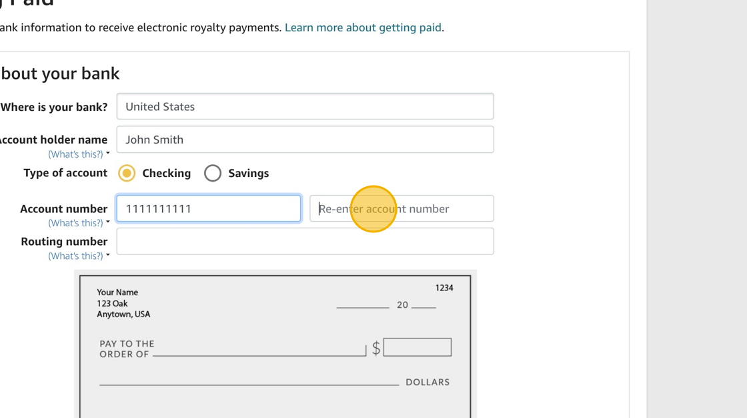Viewport: 747px width, 418px height.
Task: Select the Savings radio button
Action: click(213, 173)
